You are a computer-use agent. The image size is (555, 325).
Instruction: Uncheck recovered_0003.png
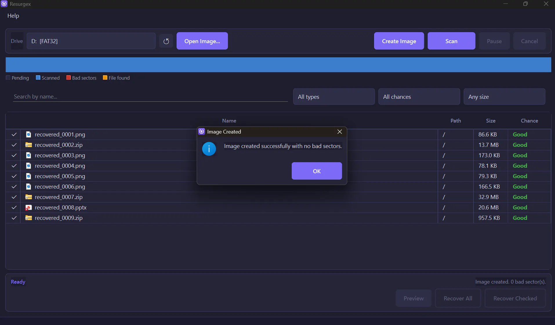14,155
